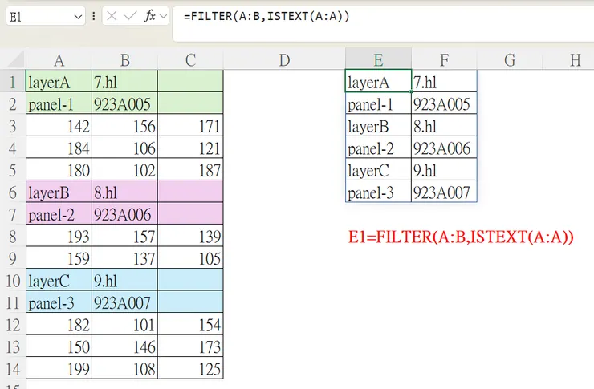This screenshot has width=594, height=389.
Task: Click cell A7 containing panel-2
Action: [x=59, y=215]
